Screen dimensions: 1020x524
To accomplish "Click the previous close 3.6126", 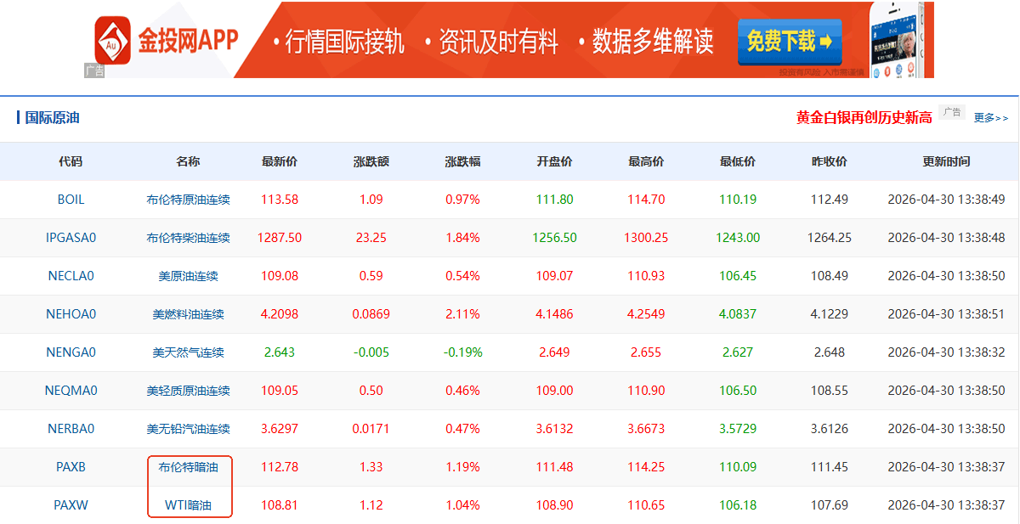I will 830,429.
